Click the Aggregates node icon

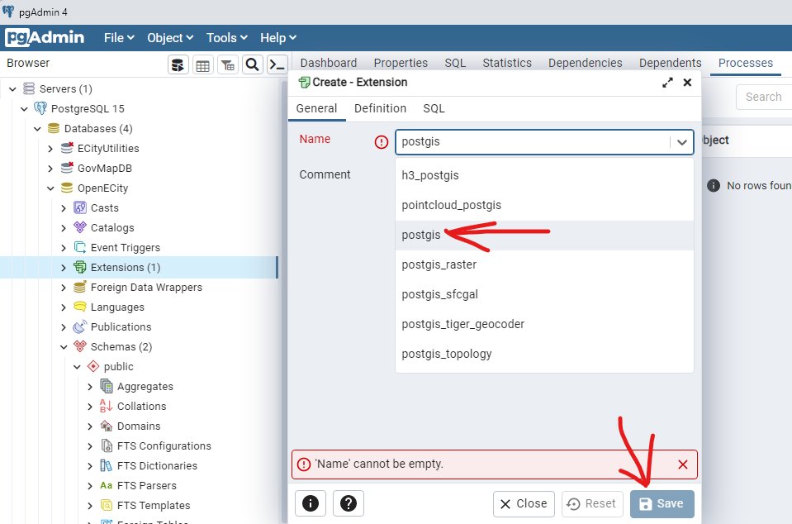[x=106, y=386]
